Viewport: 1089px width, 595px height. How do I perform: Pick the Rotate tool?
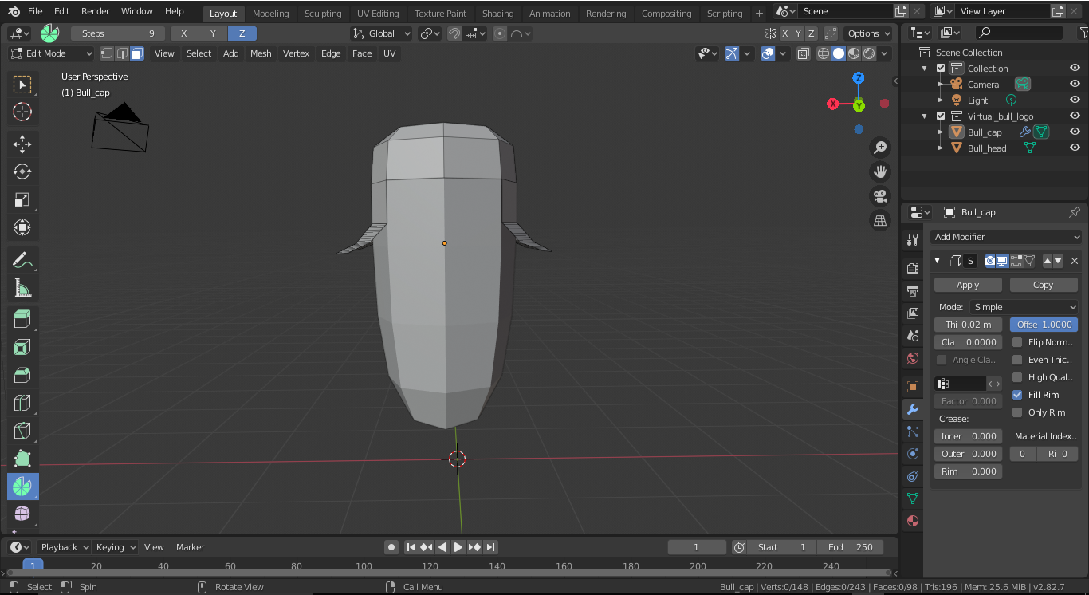(22, 171)
